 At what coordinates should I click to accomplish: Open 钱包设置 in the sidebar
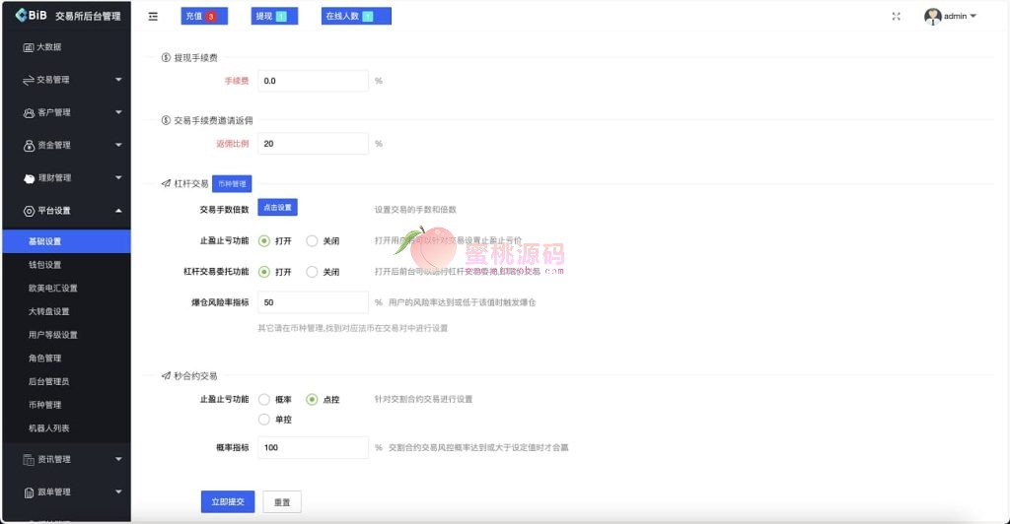[45, 265]
